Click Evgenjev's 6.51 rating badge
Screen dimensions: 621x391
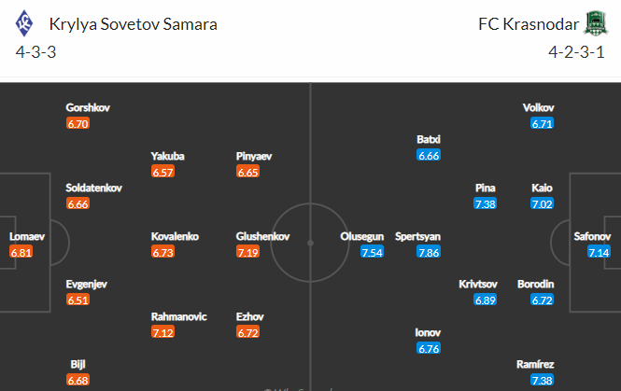pyautogui.click(x=78, y=300)
